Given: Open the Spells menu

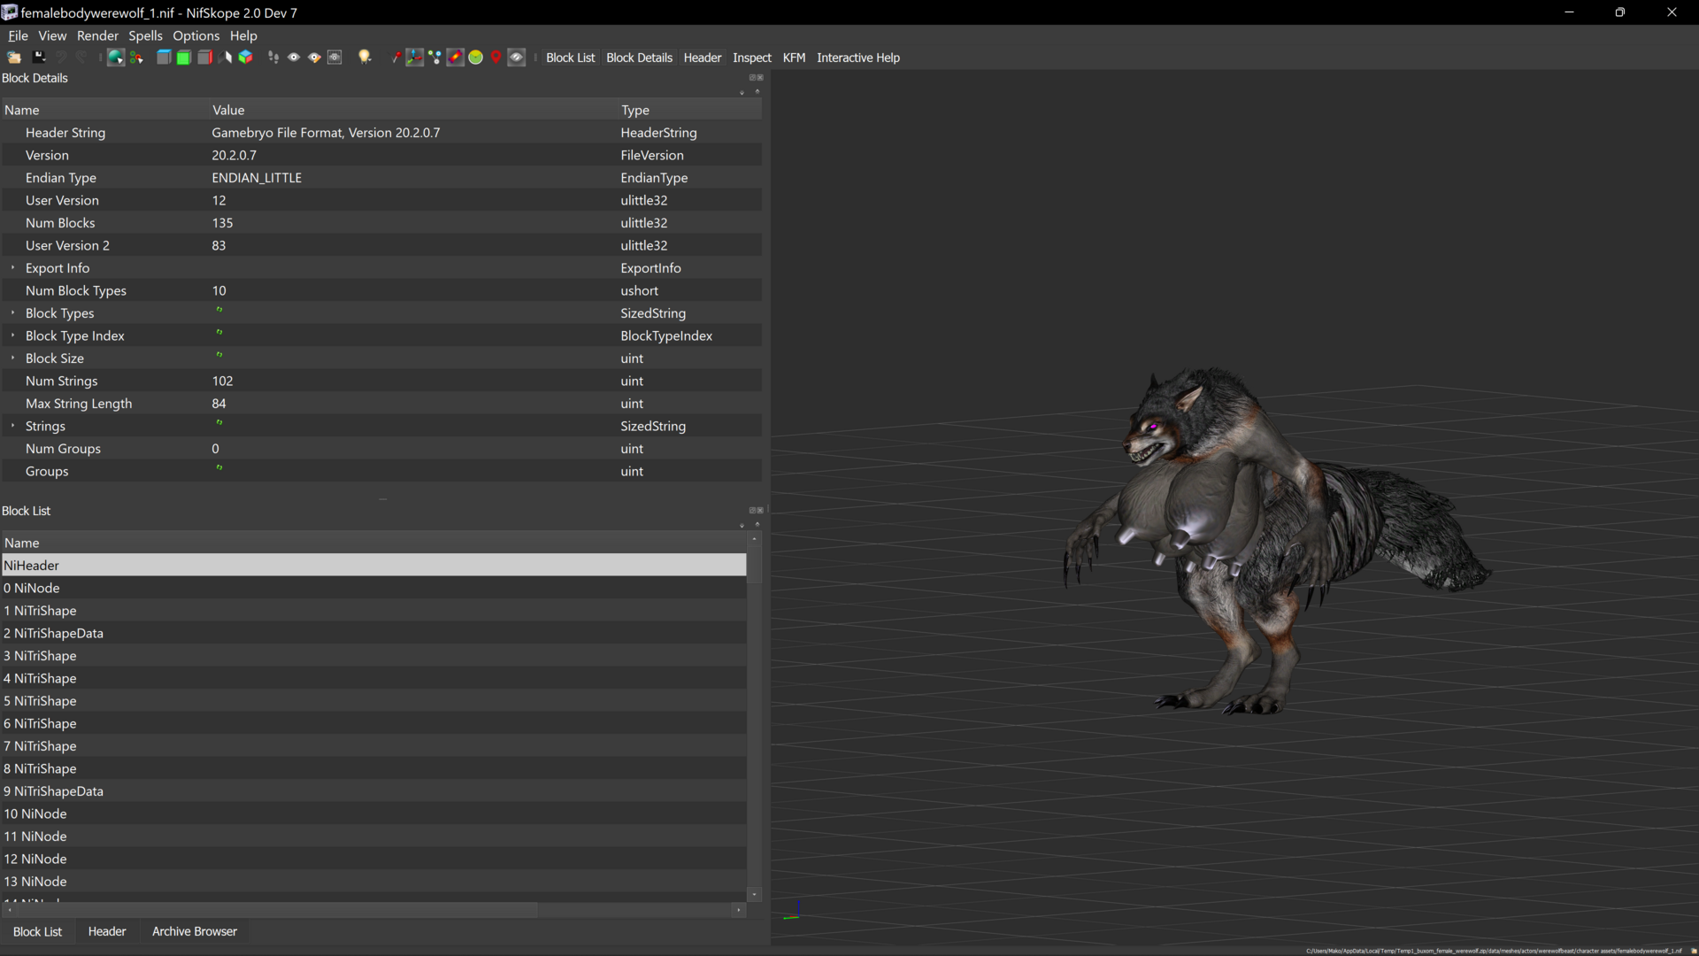Looking at the screenshot, I should point(145,35).
